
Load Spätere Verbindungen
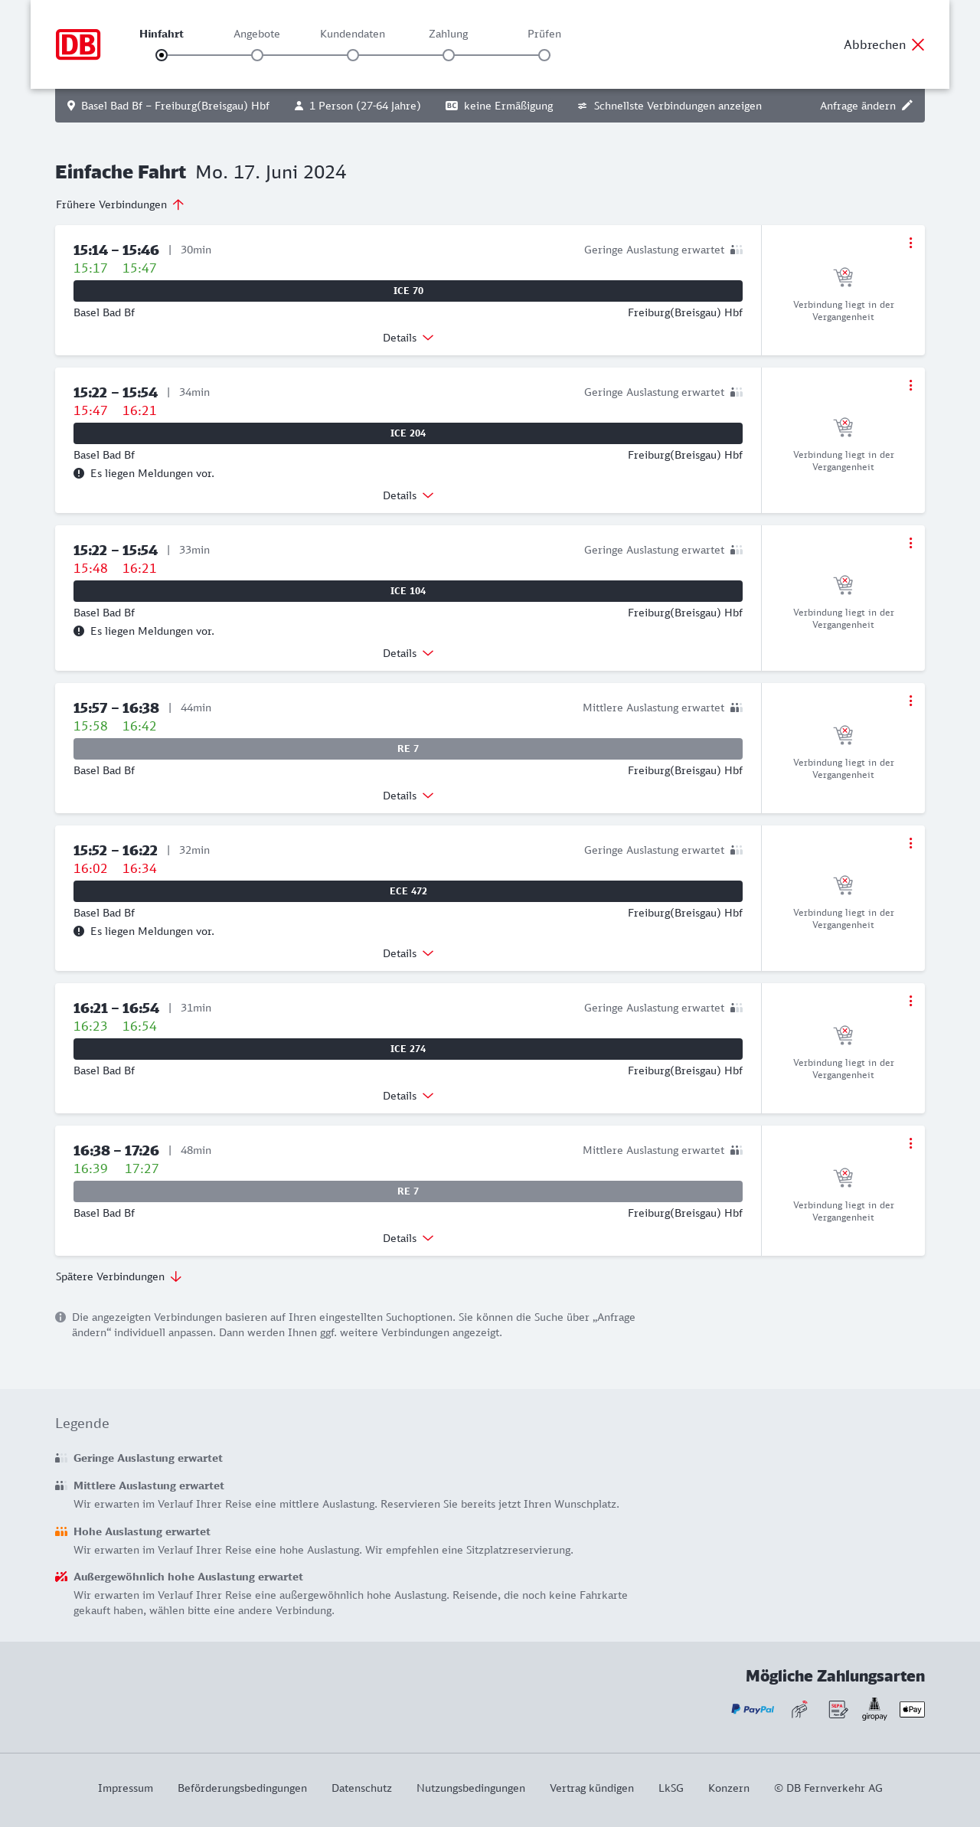[x=119, y=1276]
